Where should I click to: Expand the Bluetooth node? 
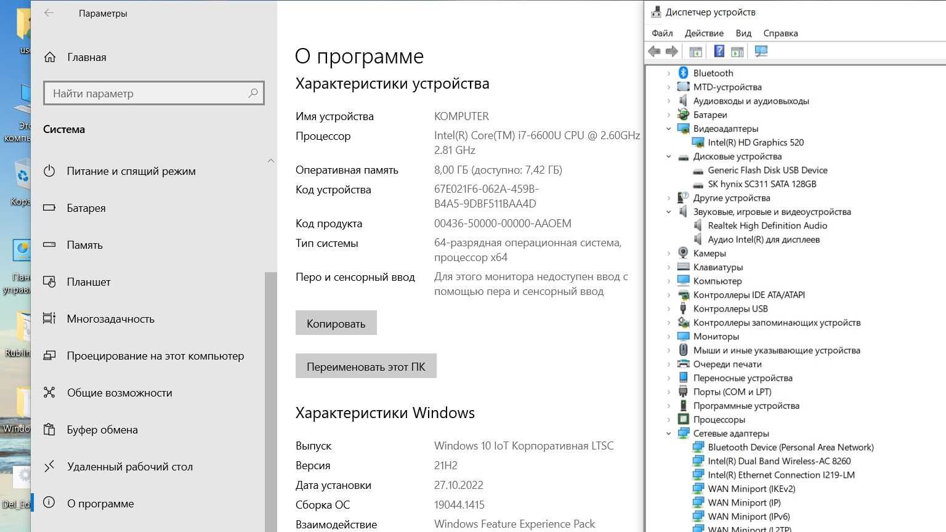click(669, 73)
